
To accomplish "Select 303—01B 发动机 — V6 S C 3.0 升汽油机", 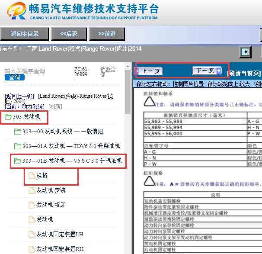I will click(72, 161).
